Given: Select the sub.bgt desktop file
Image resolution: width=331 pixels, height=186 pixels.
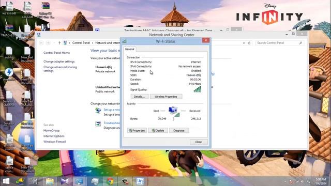Looking at the screenshot, I should pos(9,53).
